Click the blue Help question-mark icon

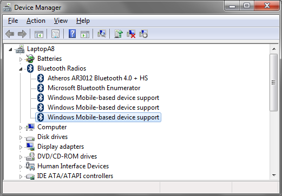(x=72, y=34)
